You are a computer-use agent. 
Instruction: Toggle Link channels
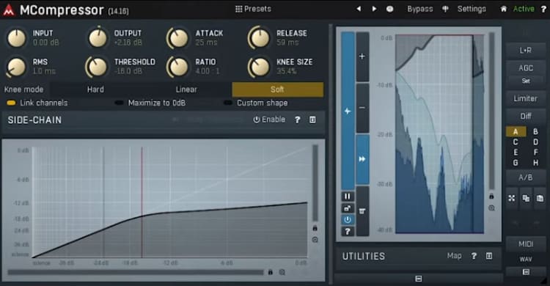(x=37, y=103)
